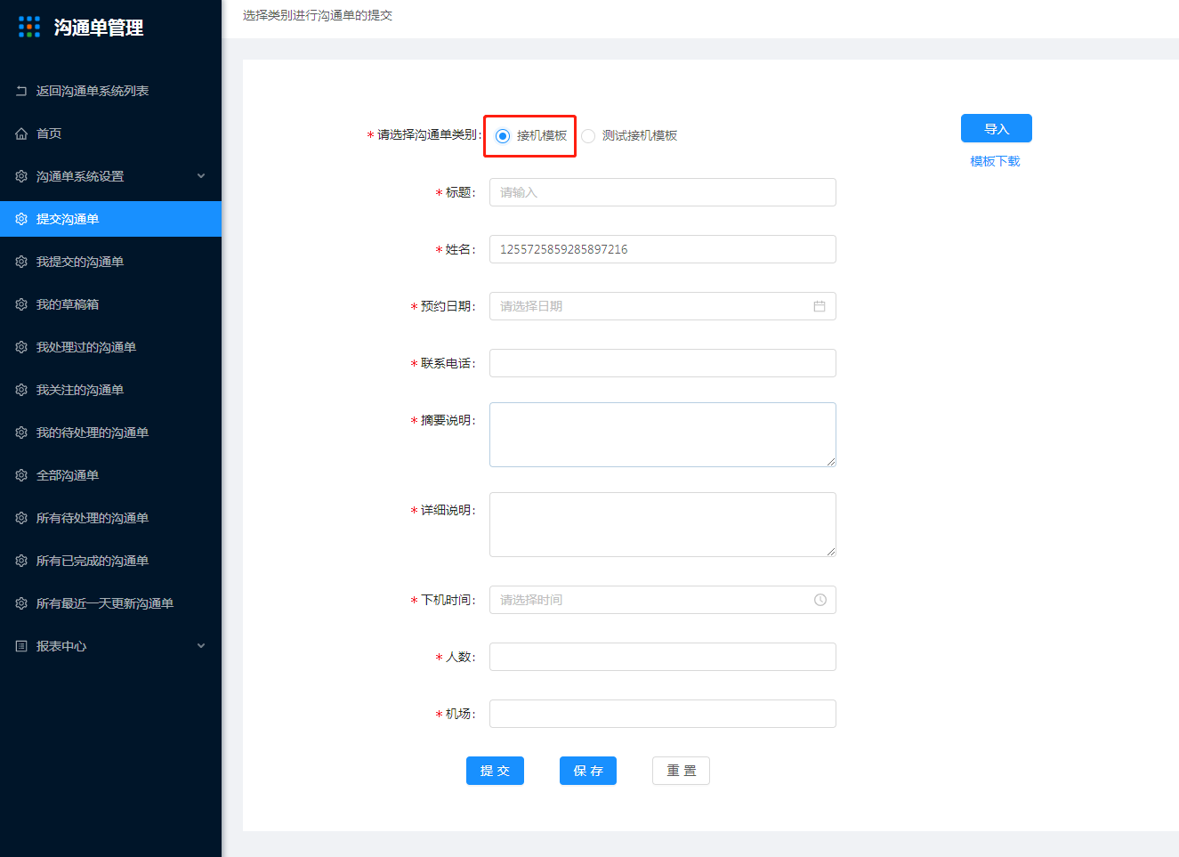
Task: Select the 接机模板 radio button
Action: [x=503, y=136]
